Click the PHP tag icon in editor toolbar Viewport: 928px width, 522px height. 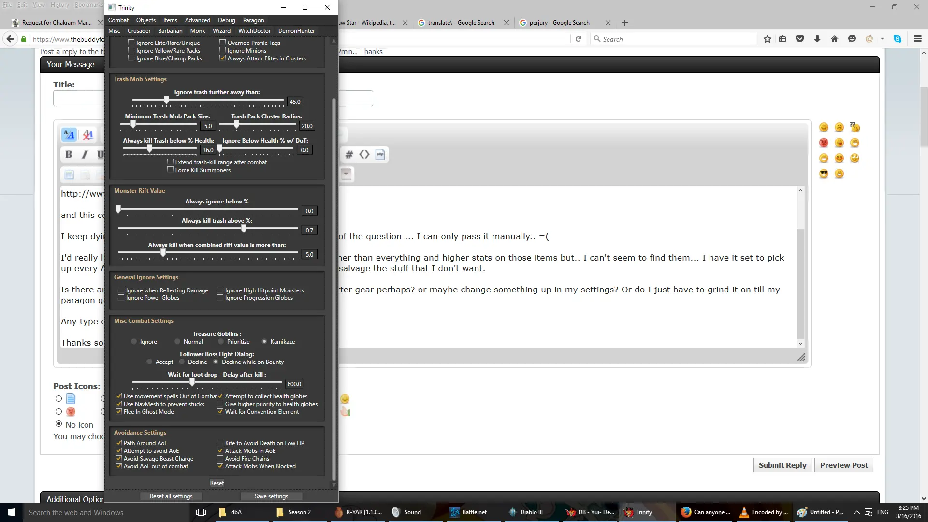pos(380,155)
